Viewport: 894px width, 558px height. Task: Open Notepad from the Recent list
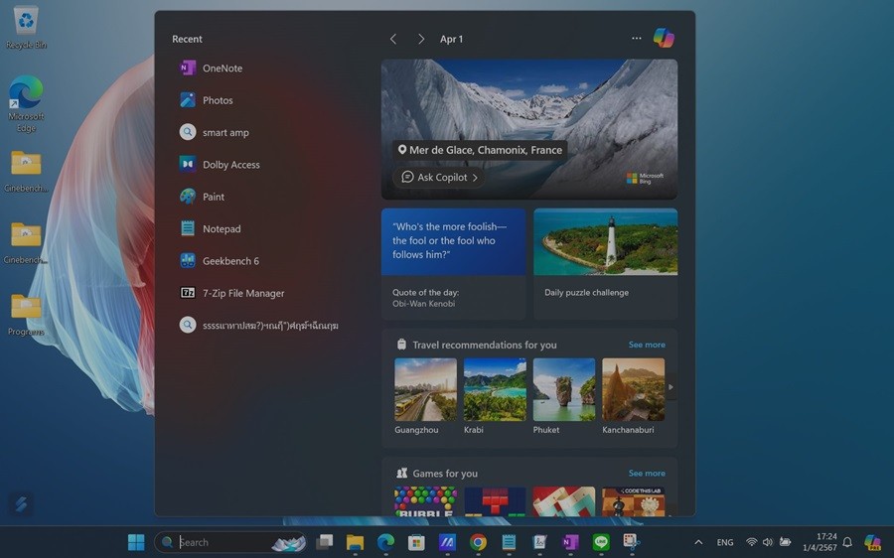click(222, 228)
